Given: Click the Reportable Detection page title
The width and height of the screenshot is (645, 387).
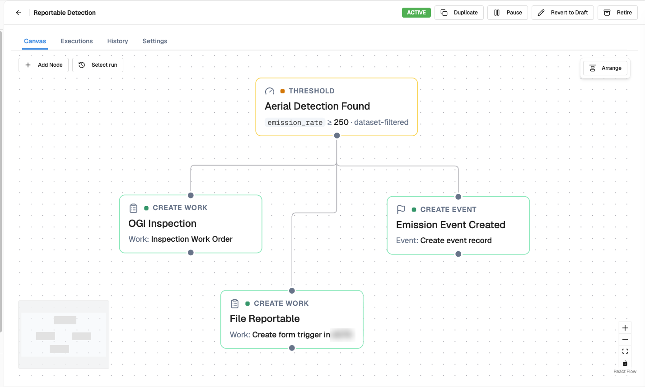Looking at the screenshot, I should 65,13.
